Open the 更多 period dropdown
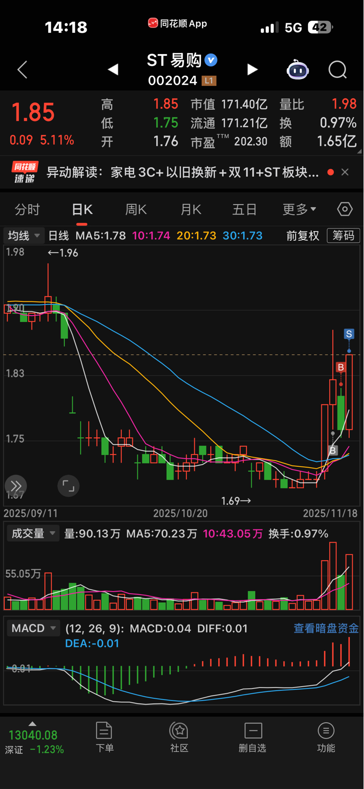364x789 pixels. point(299,209)
